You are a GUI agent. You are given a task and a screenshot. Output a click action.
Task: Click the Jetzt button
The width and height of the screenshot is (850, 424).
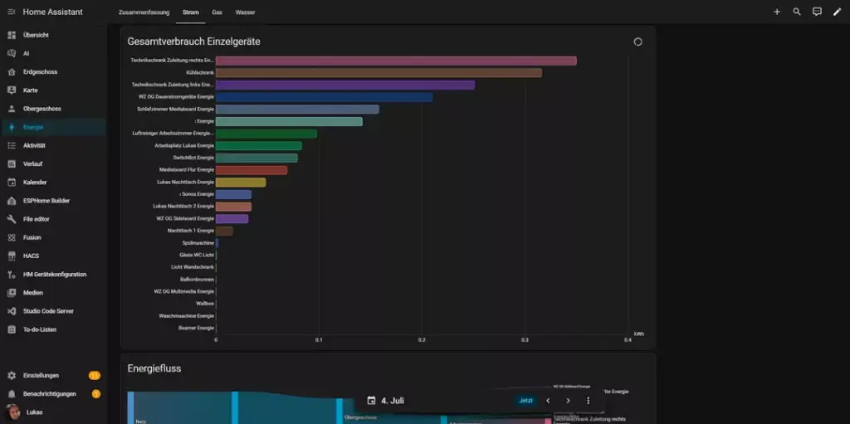coord(525,401)
